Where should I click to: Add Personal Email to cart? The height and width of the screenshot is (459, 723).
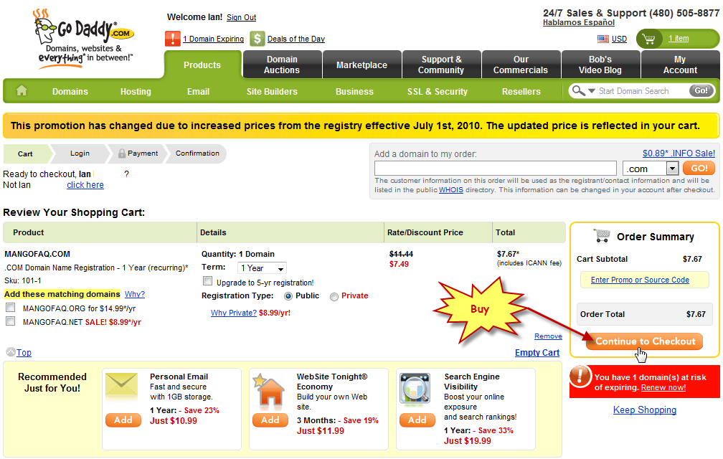coord(123,420)
